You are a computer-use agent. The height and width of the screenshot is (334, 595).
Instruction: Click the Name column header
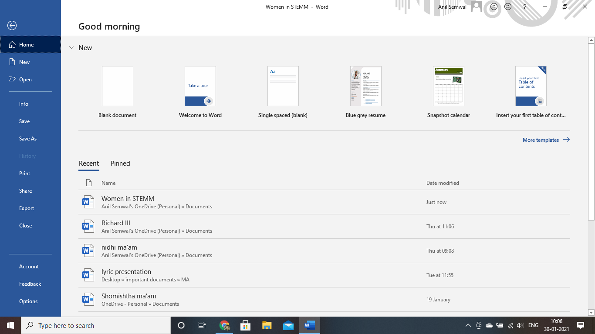coord(108,183)
